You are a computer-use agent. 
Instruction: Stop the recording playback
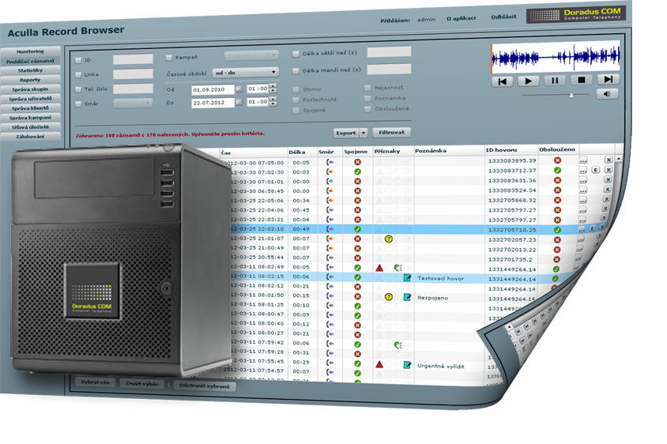click(582, 80)
